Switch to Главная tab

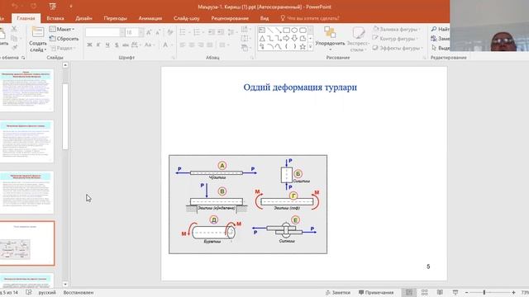26,18
